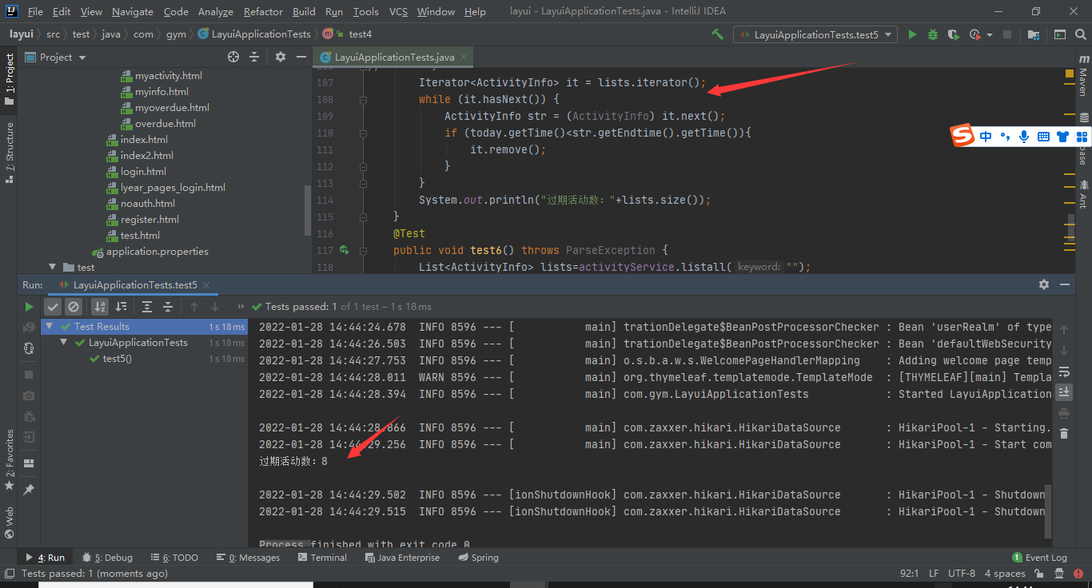Run with coverage shield icon
This screenshot has width=1092, height=588.
pos(953,34)
